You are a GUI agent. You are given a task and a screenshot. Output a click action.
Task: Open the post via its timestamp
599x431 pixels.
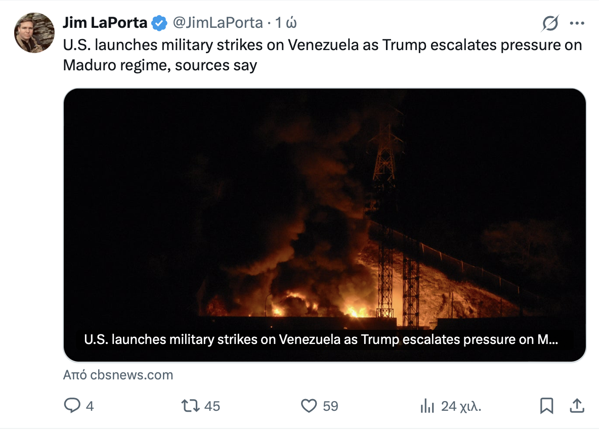[x=285, y=23]
